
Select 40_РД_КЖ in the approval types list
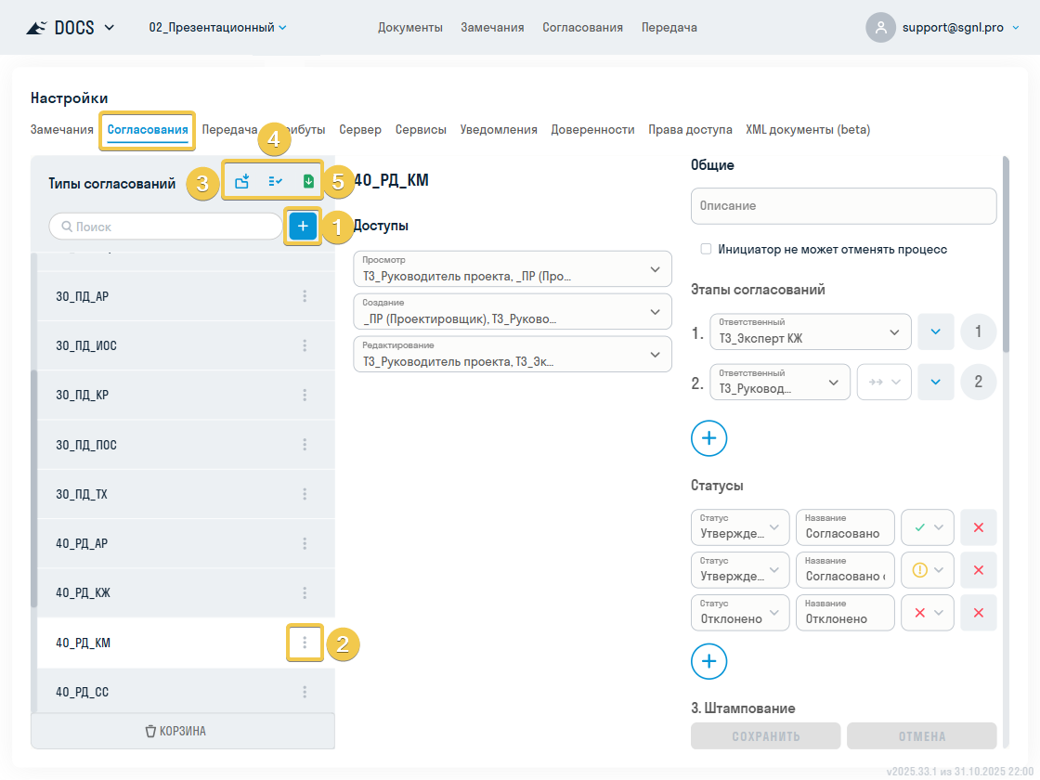84,592
